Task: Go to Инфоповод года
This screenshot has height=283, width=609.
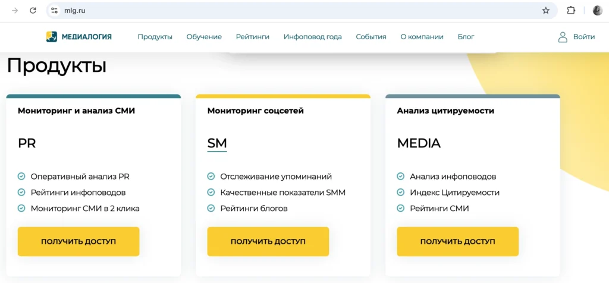Action: point(313,37)
